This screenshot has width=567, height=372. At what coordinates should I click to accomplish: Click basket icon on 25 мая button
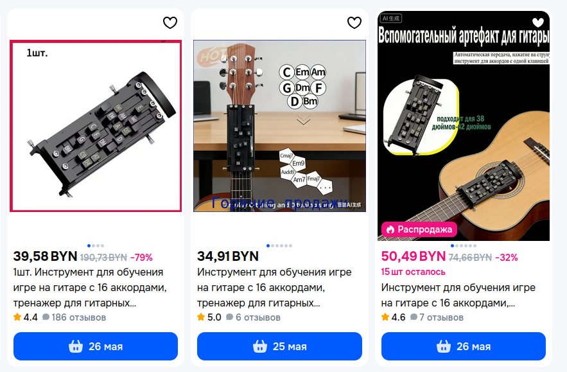[x=259, y=346]
